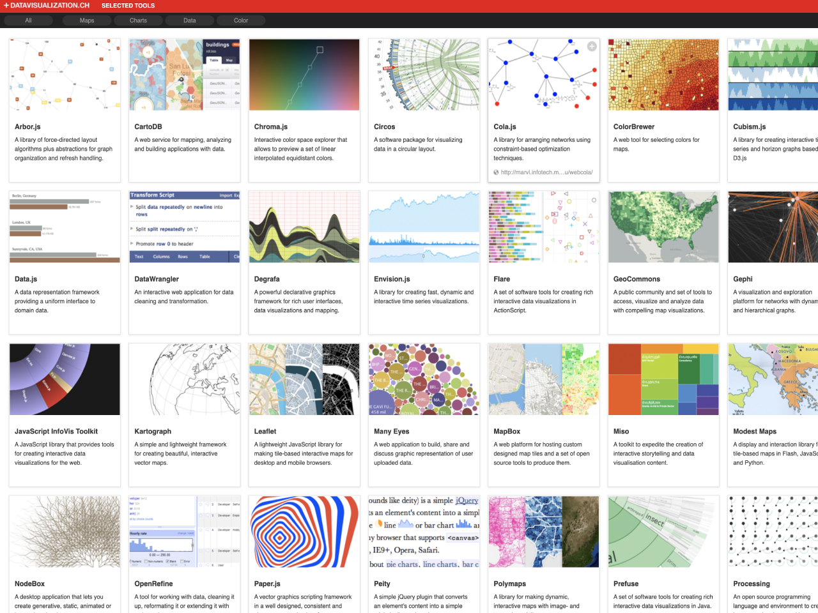
Task: Open the Many Eyes heading
Action: click(392, 432)
